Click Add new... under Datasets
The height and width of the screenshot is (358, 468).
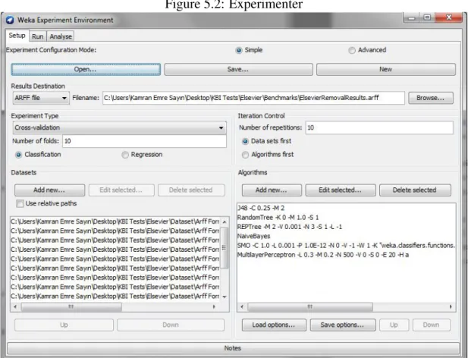49,190
